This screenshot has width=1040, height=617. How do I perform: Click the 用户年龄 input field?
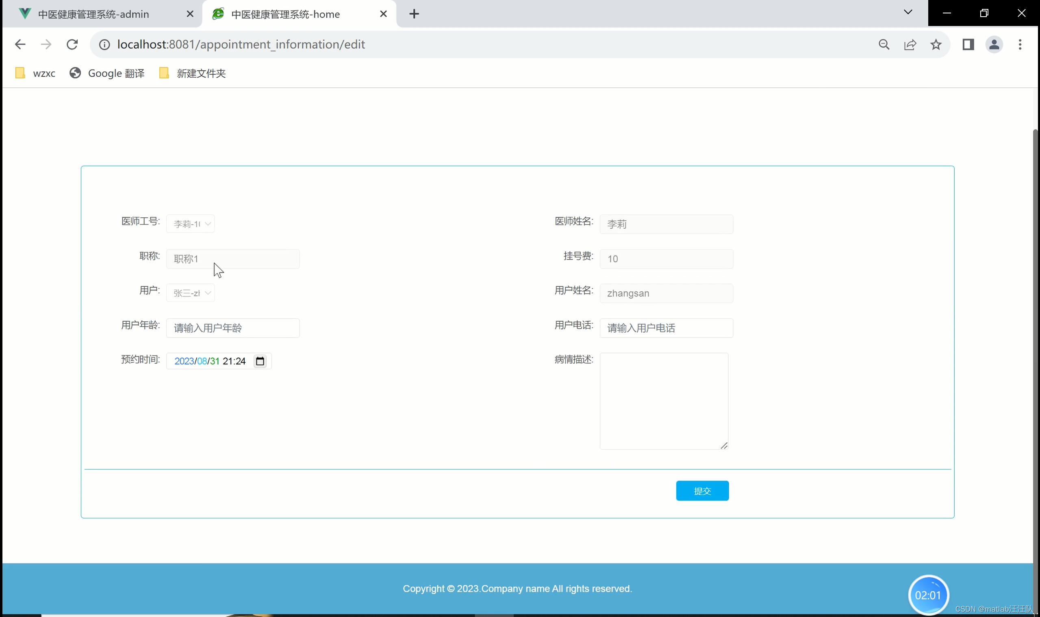pyautogui.click(x=233, y=328)
